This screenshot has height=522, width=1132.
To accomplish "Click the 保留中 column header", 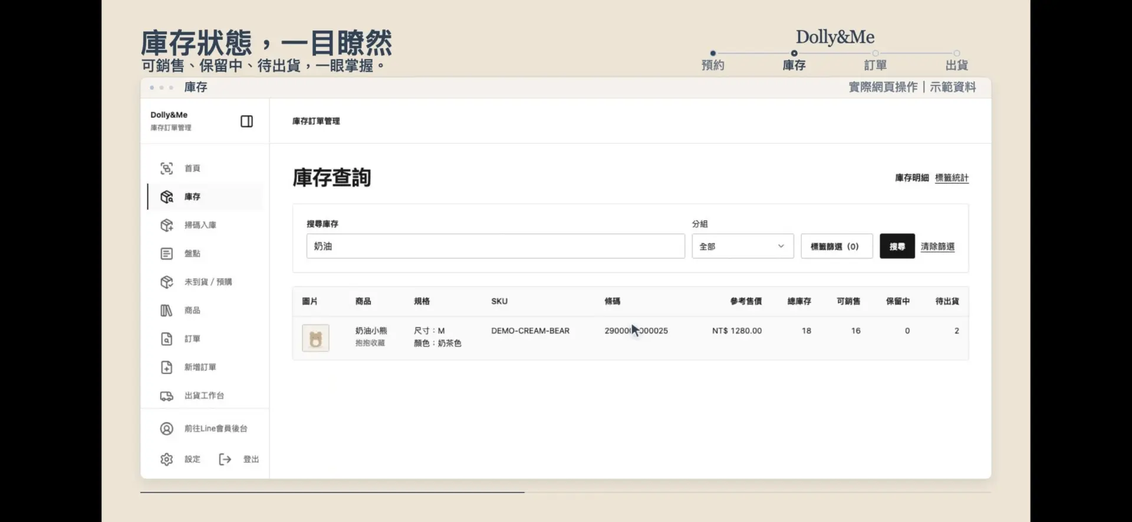I will (898, 301).
